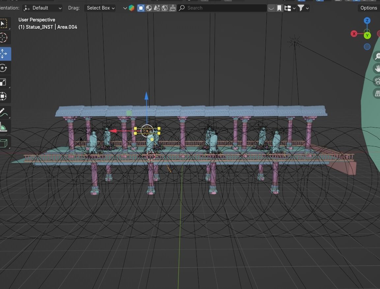This screenshot has width=380, height=289.
Task: Open the Drag Select Box dropdown
Action: [x=100, y=8]
